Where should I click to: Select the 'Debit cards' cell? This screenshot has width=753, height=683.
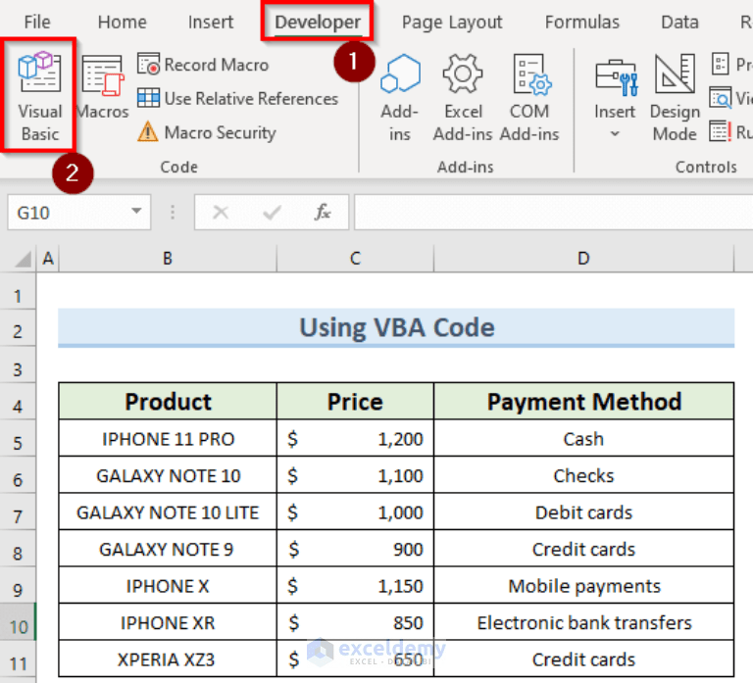pos(583,512)
